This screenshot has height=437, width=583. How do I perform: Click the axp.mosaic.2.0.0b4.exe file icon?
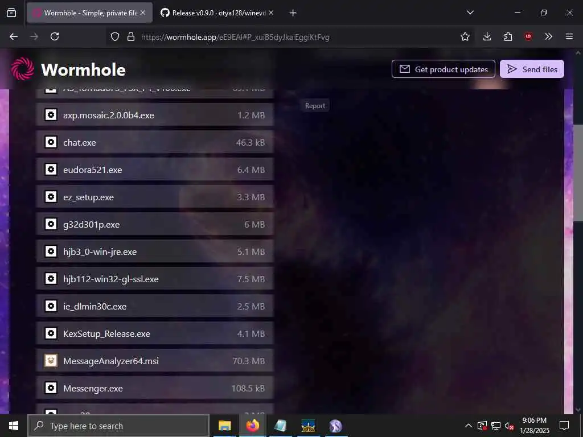pyautogui.click(x=51, y=115)
